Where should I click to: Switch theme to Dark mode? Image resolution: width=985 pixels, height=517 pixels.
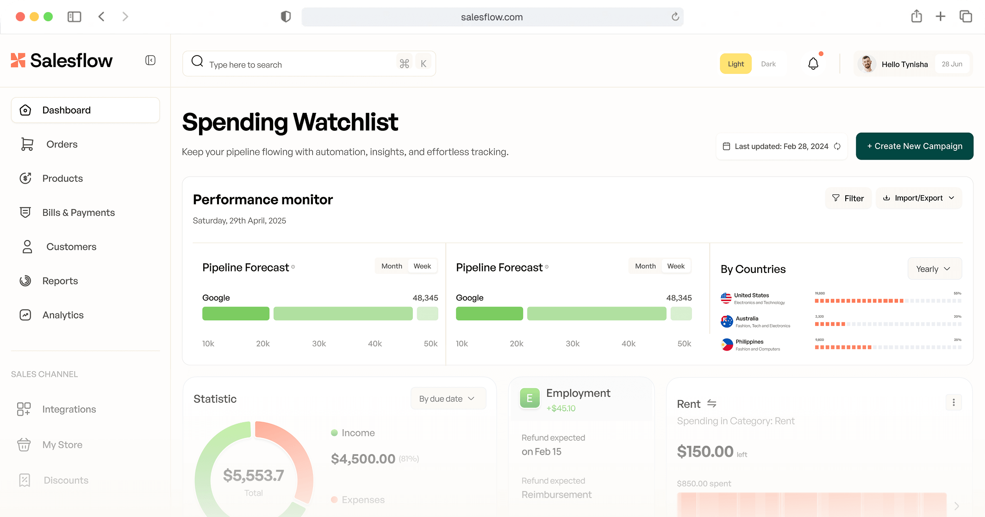pos(768,64)
